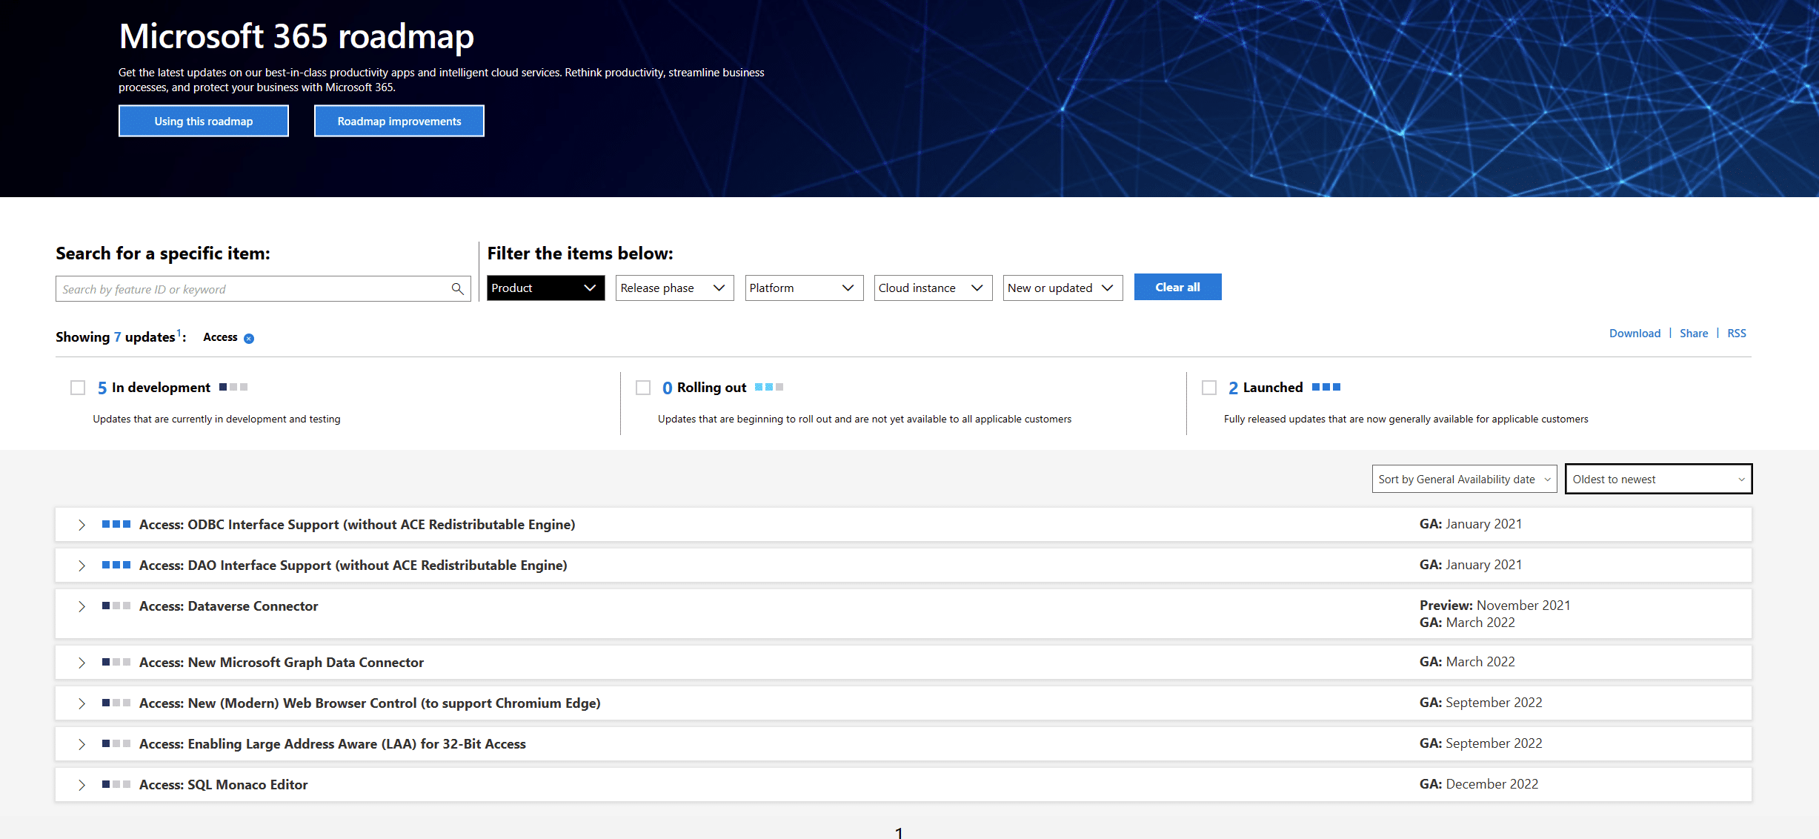Click status squares for Dataverse Connector
This screenshot has width=1819, height=839.
pyautogui.click(x=116, y=606)
